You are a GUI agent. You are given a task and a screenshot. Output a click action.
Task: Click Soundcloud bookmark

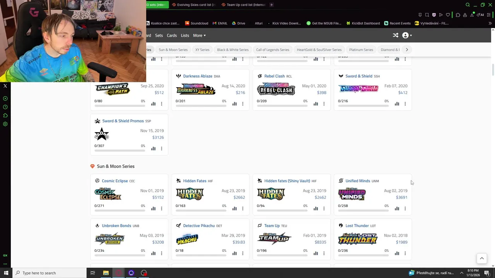[x=196, y=23]
